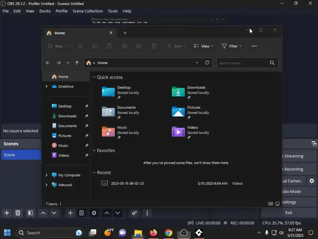
Task: Open the View dropdown
Action: point(203,46)
